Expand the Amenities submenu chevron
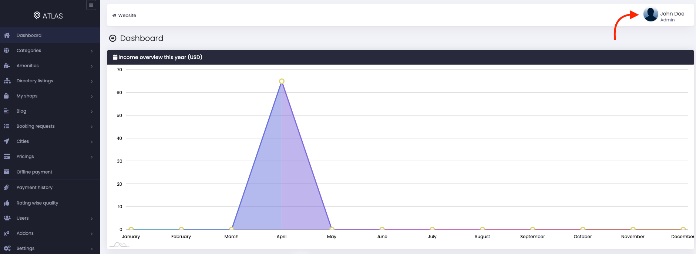696x254 pixels. pyautogui.click(x=92, y=66)
